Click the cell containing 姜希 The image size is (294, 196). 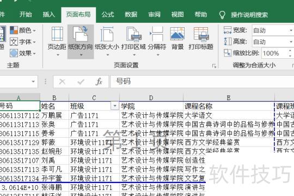tap(54, 133)
